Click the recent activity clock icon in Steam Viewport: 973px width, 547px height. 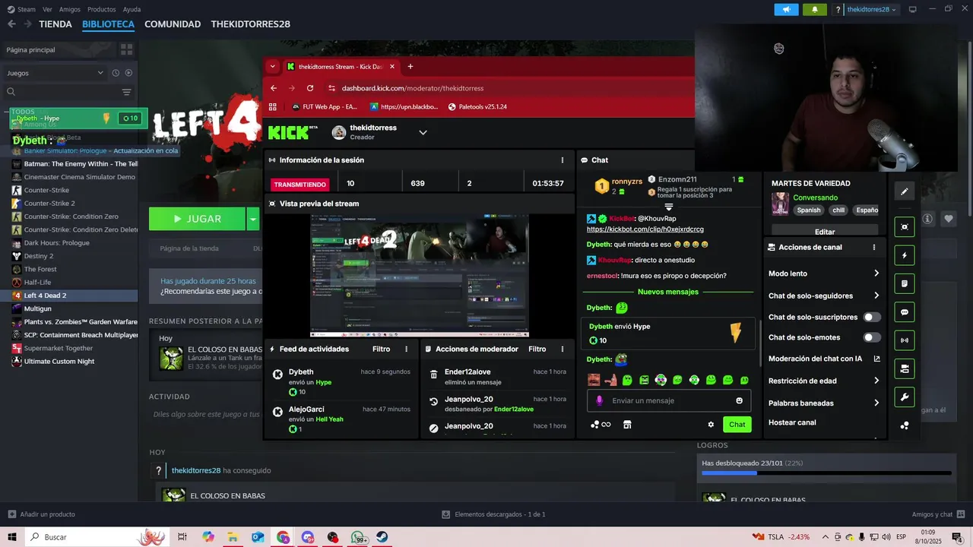pyautogui.click(x=116, y=73)
